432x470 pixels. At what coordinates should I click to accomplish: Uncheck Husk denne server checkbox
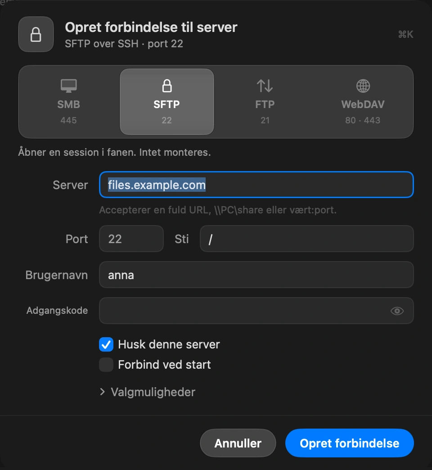(106, 344)
